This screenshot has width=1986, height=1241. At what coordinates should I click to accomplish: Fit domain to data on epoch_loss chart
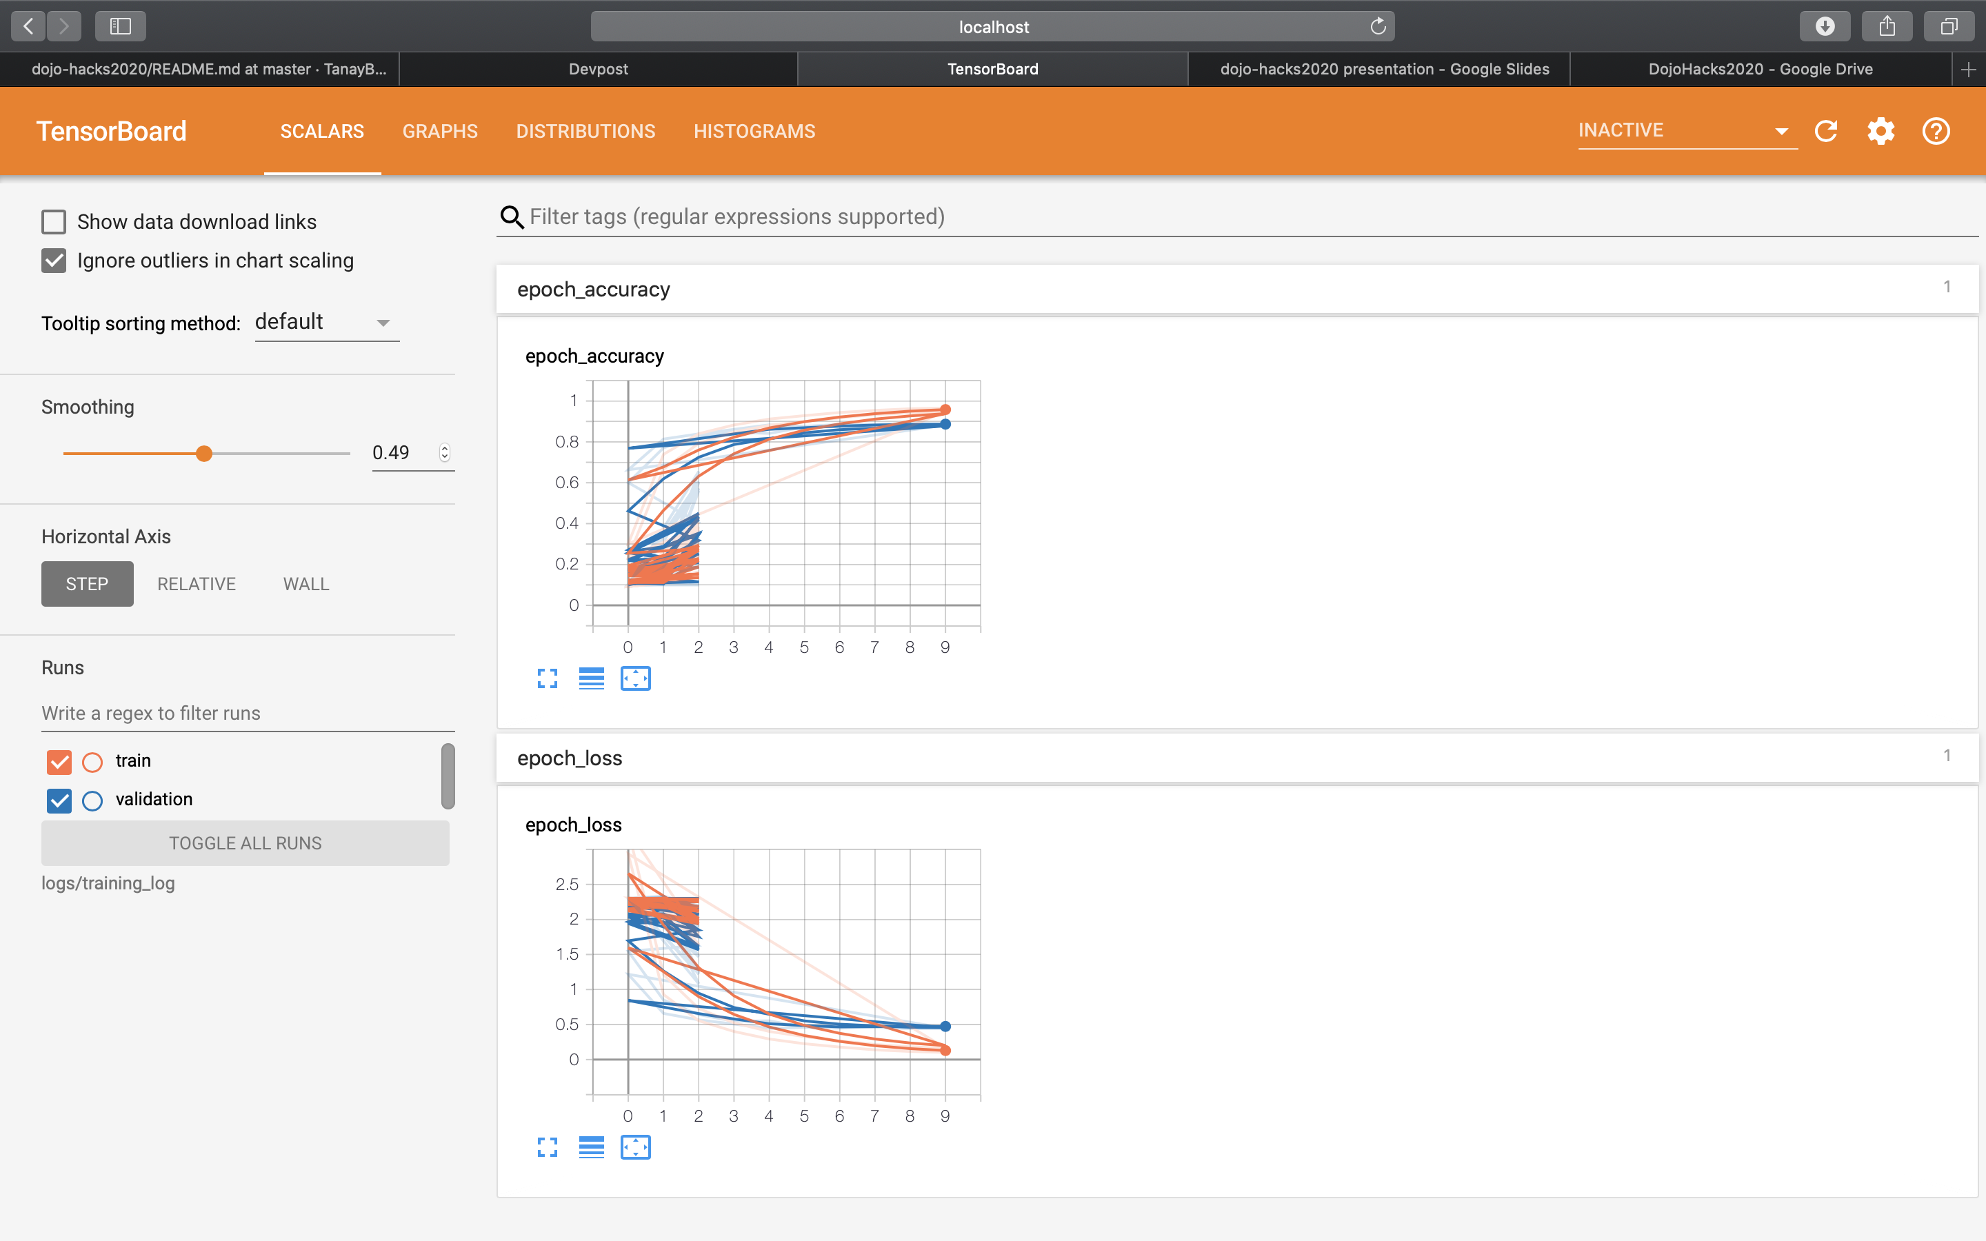point(635,1147)
